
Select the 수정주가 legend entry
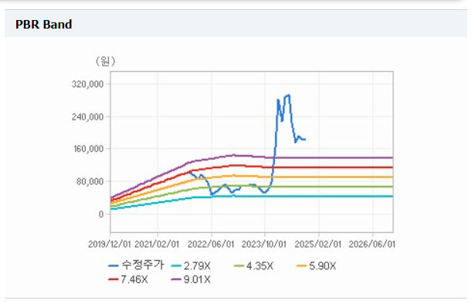(x=136, y=265)
